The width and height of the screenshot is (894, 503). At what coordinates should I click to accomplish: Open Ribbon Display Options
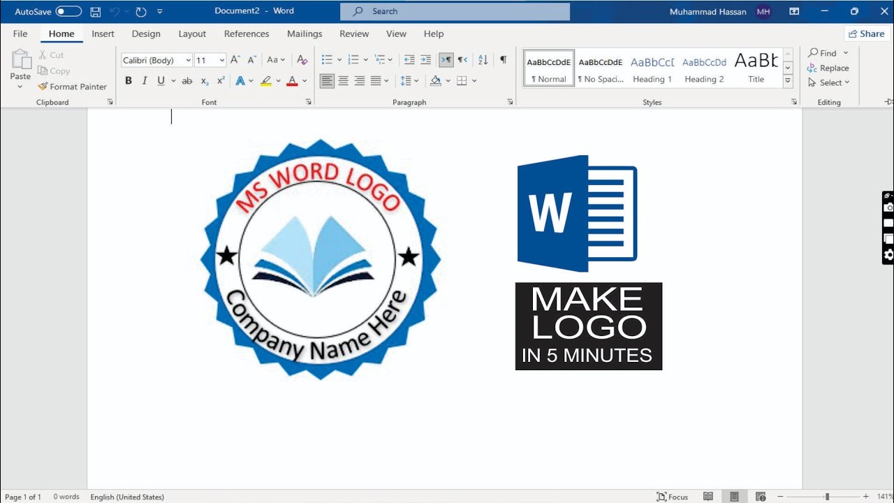point(794,12)
